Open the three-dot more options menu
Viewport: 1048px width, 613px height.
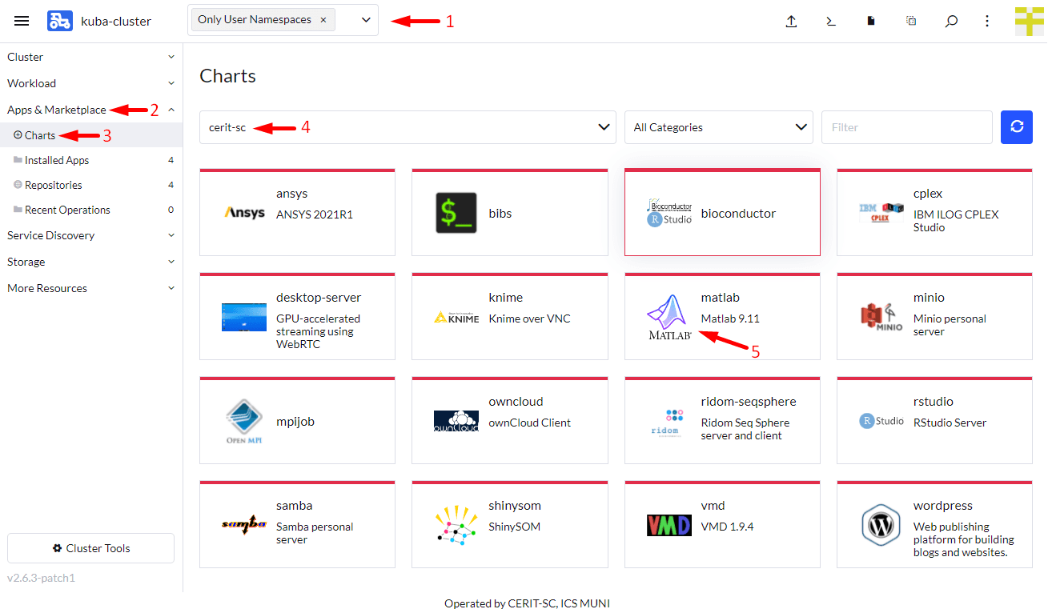987,22
